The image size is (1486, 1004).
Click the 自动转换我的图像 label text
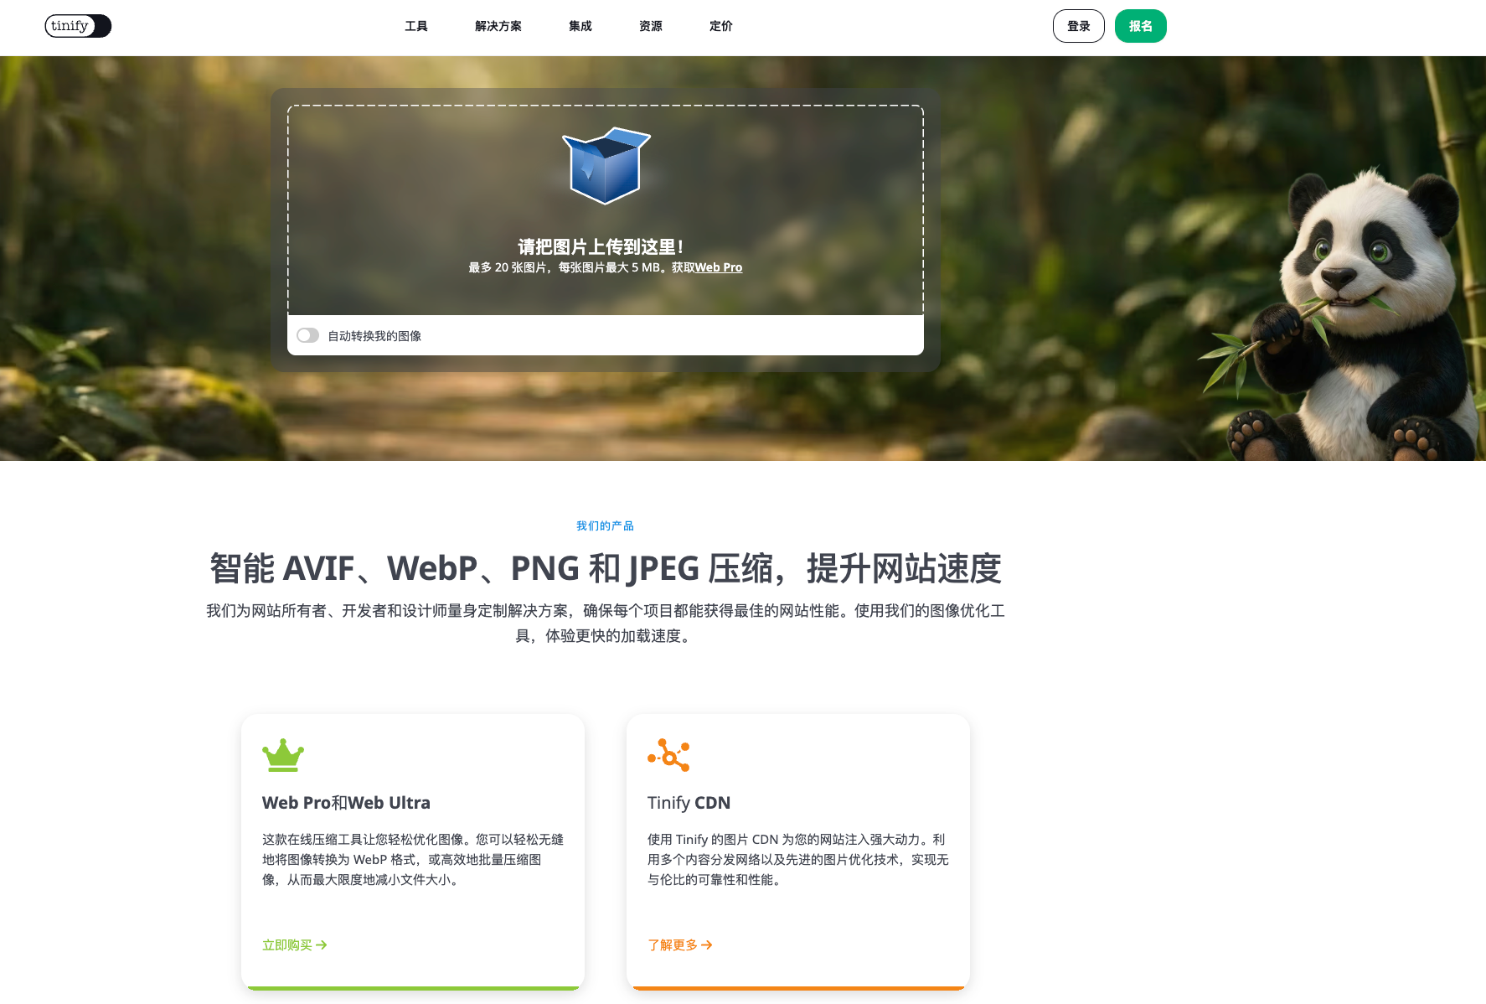(374, 336)
